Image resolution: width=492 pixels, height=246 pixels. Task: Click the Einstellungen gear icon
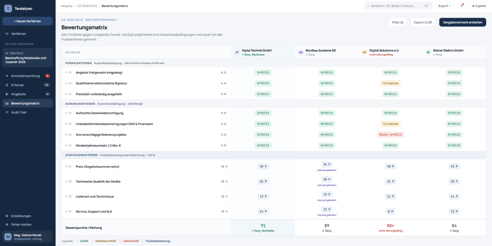pos(7,216)
